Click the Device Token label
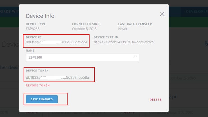This screenshot has height=117, width=208. [37, 71]
